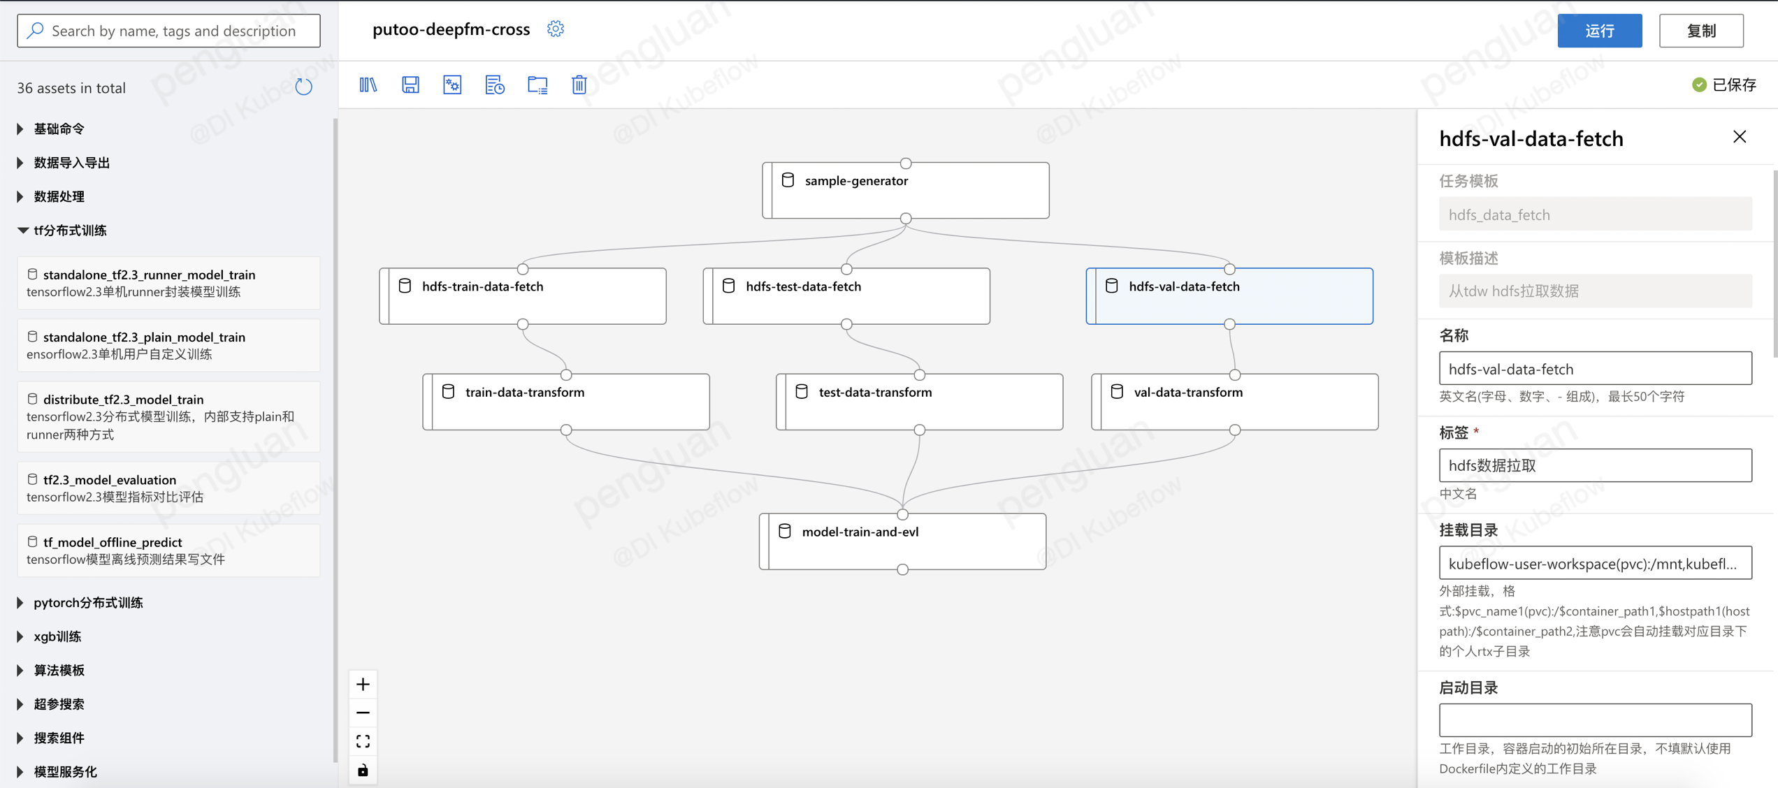Zoom out with the minus button
The height and width of the screenshot is (788, 1778).
(363, 713)
